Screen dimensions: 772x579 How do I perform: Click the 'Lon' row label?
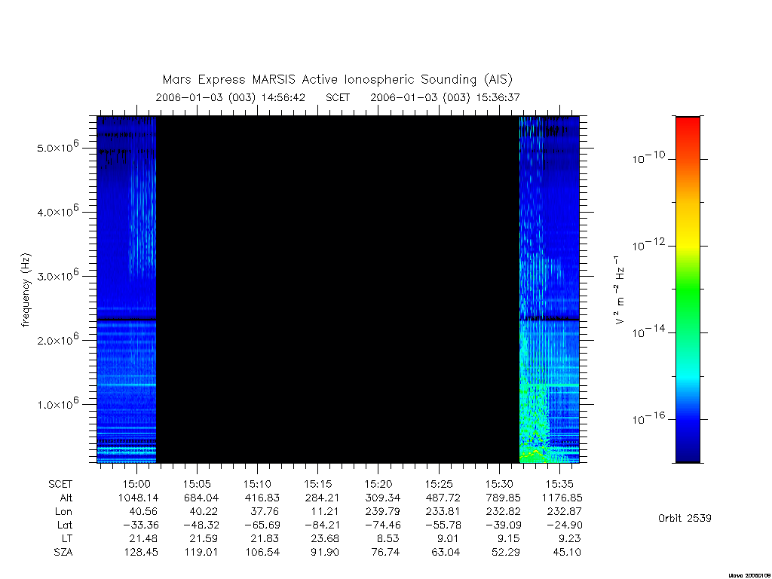(63, 512)
